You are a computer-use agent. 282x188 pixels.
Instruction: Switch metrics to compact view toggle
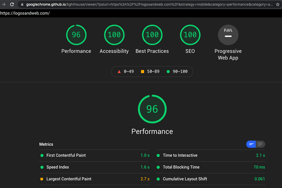coord(251,144)
